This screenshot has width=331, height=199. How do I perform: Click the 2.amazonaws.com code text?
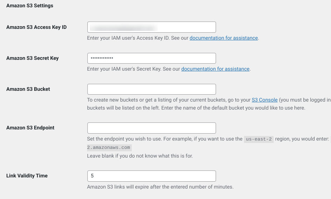[x=109, y=148]
